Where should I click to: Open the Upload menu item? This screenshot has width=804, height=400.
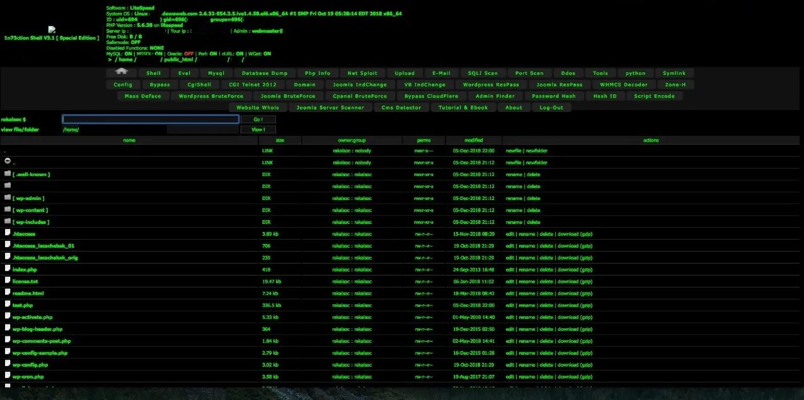click(x=405, y=73)
